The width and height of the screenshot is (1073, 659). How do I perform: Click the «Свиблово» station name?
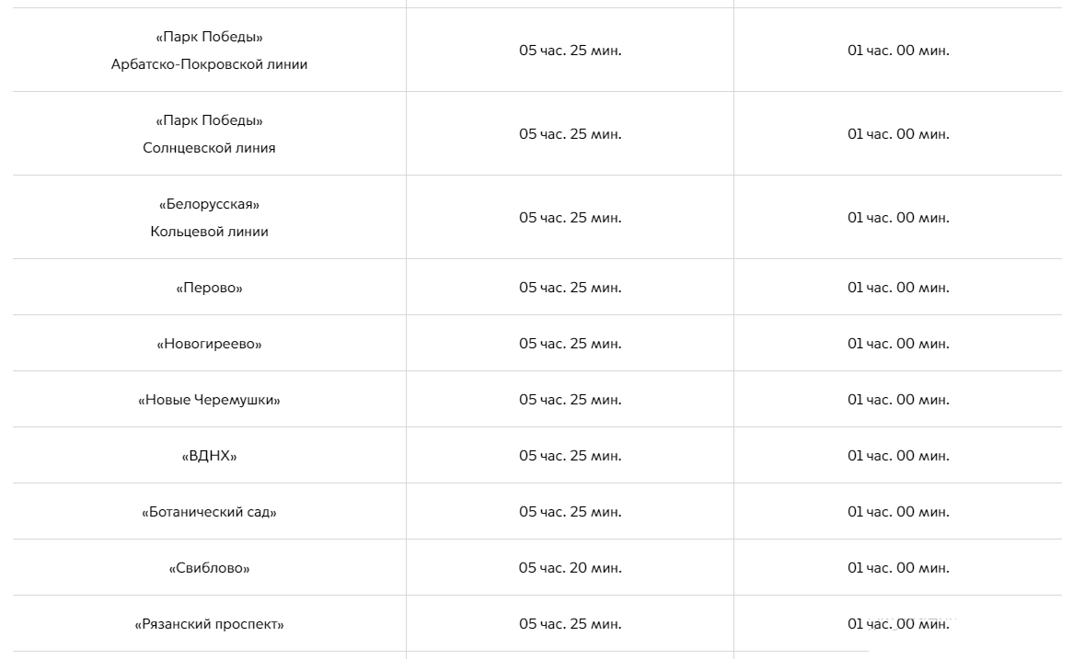click(x=209, y=568)
